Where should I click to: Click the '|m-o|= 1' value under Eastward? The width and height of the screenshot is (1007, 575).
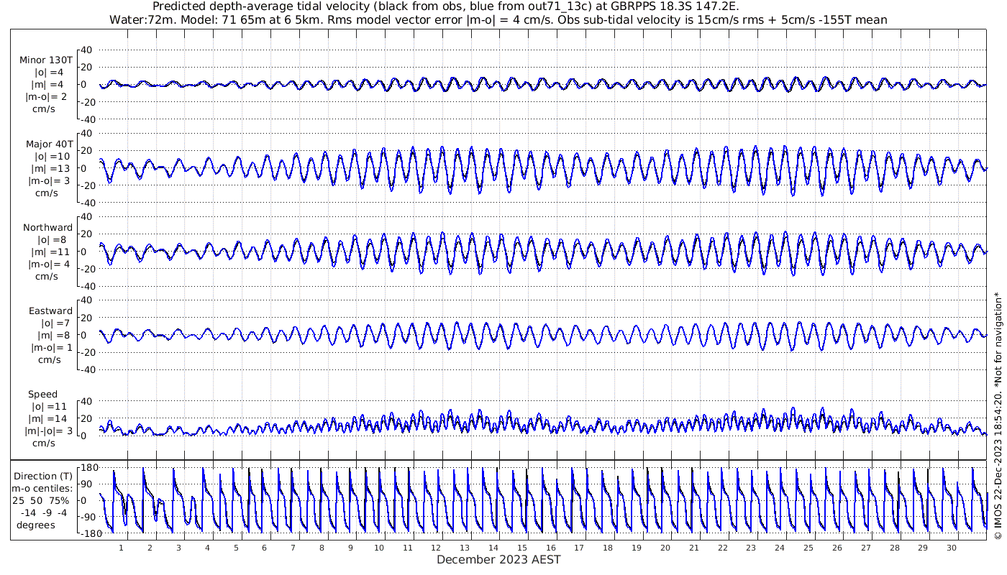pos(51,348)
